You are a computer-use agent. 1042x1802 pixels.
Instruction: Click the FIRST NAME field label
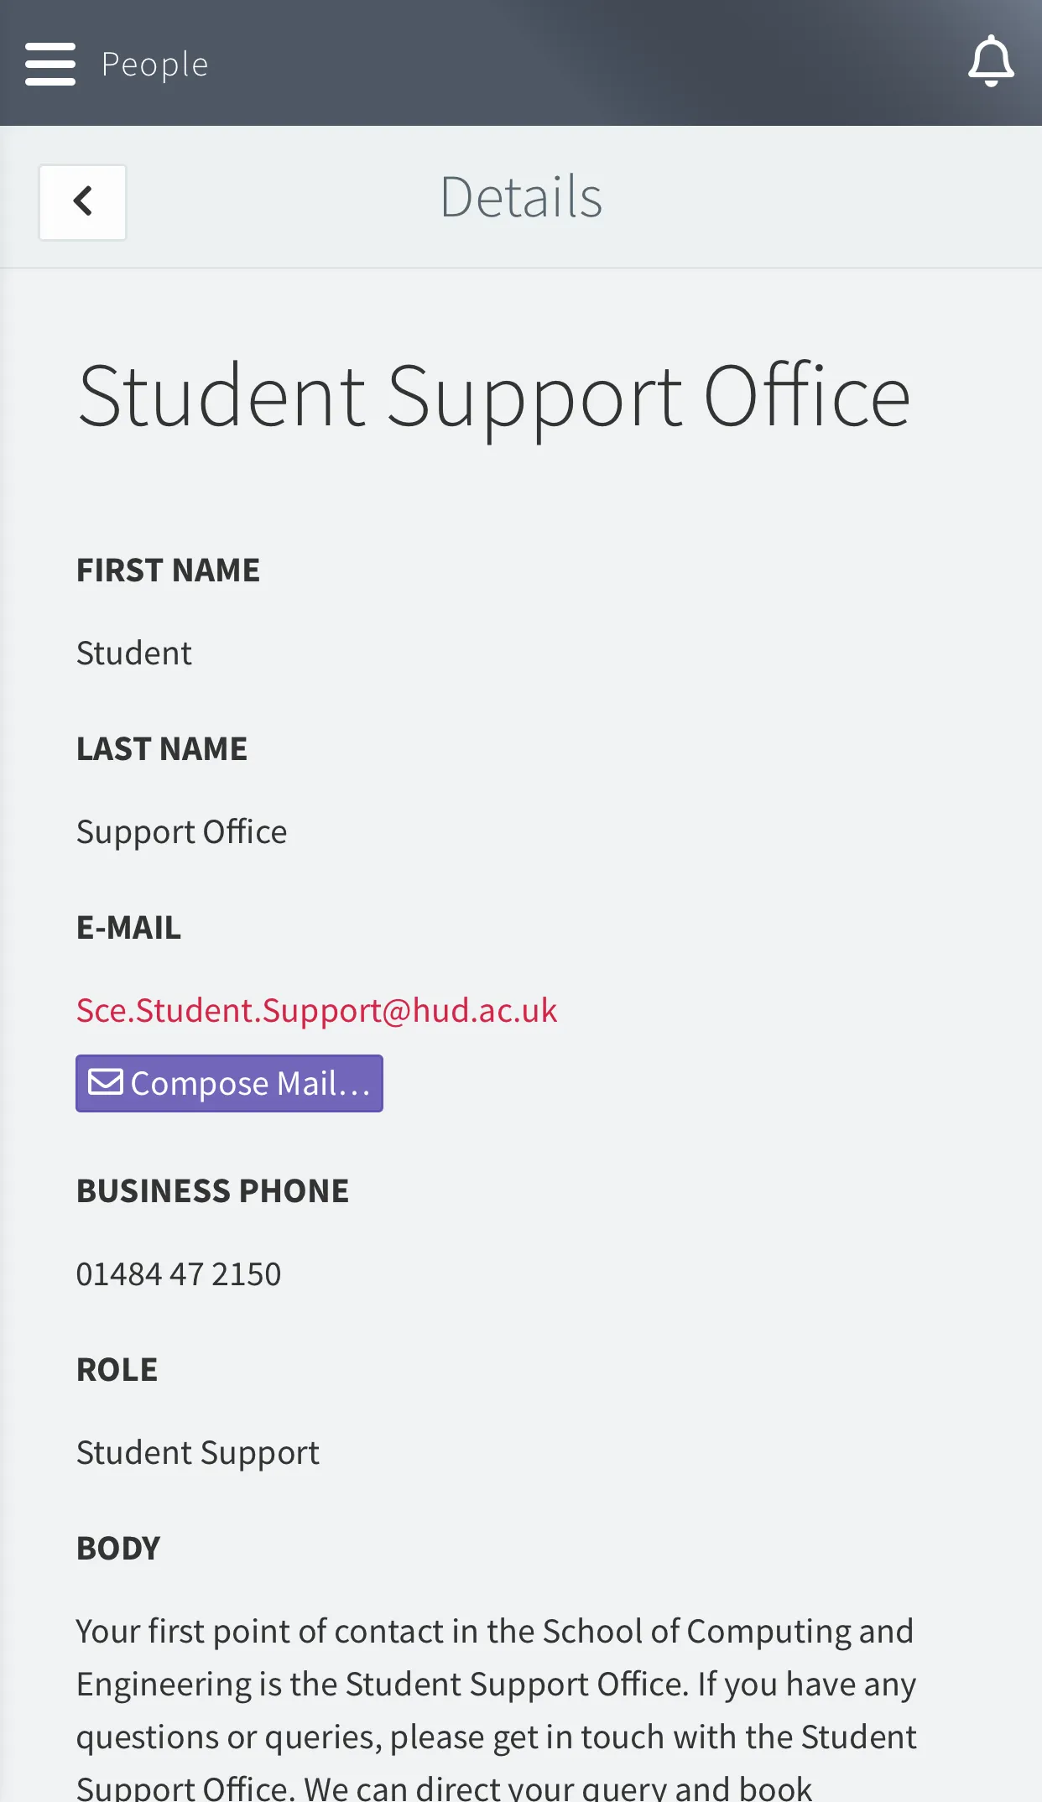point(168,570)
